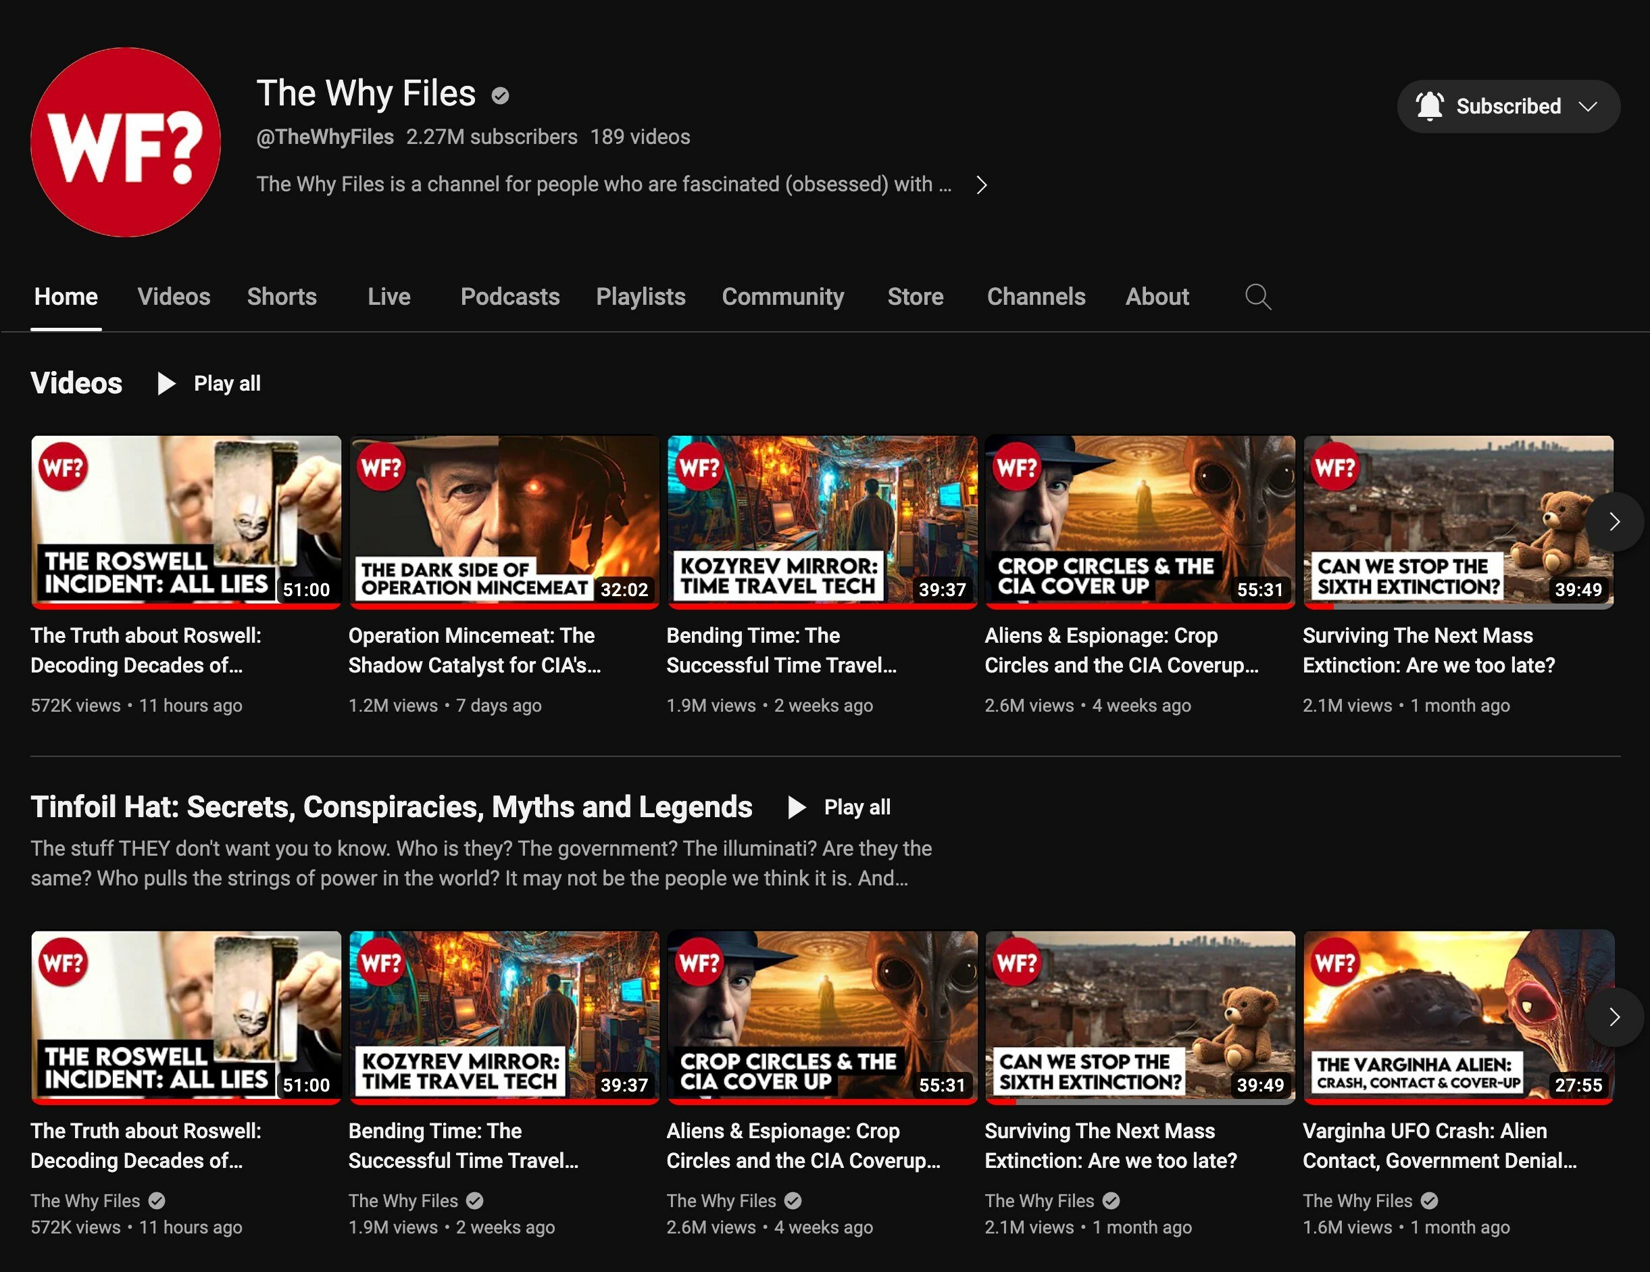1650x1272 pixels.
Task: Click the 32:02 duration badge
Action: 624,589
